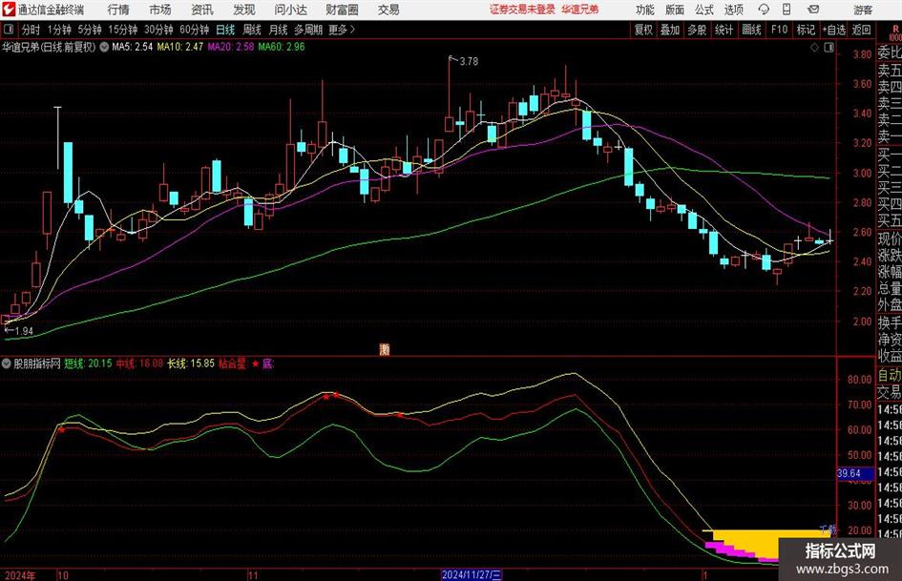
Task: Open the mail message icon
Action: click(813, 10)
